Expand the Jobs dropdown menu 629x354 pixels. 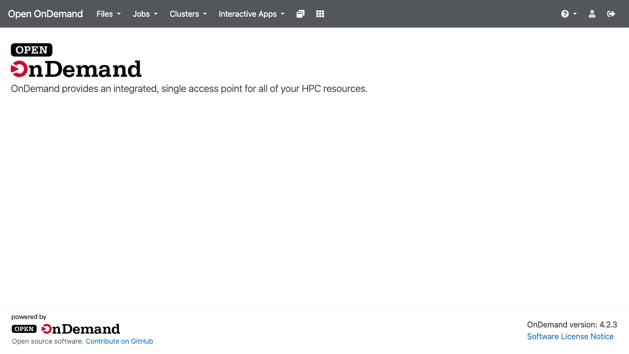145,14
